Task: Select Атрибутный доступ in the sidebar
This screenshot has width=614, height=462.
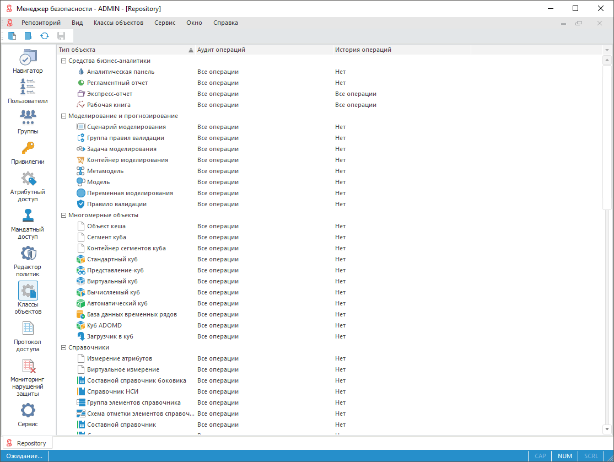Action: 28,186
